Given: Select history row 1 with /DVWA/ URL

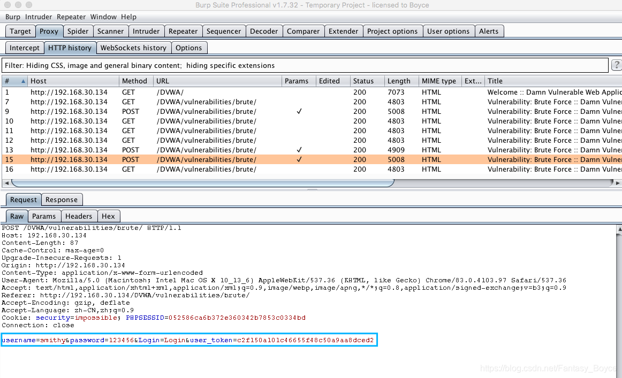Looking at the screenshot, I should point(312,92).
